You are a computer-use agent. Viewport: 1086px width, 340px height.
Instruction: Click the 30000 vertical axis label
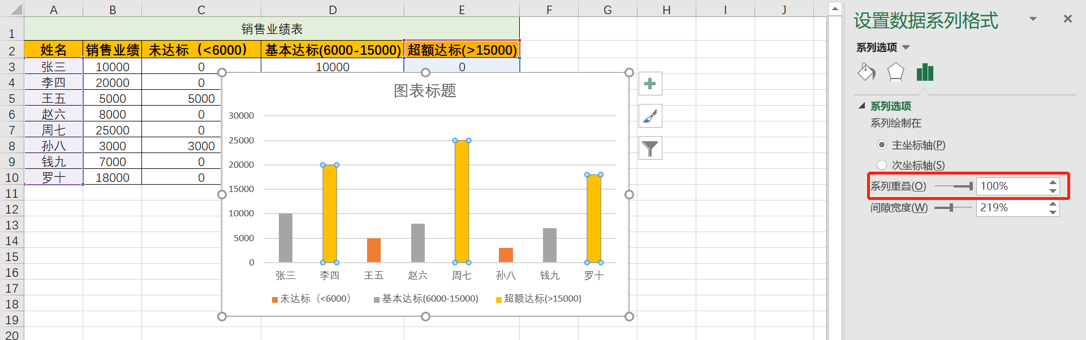tap(242, 116)
